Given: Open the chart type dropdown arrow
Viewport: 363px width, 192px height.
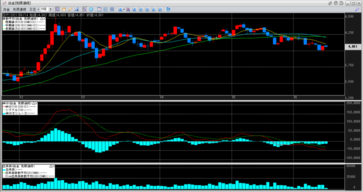Looking at the screenshot, I should coord(124,9).
